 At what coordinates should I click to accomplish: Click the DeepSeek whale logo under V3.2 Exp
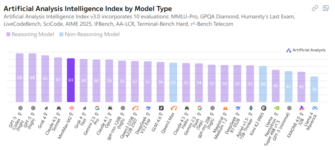tap(148, 108)
